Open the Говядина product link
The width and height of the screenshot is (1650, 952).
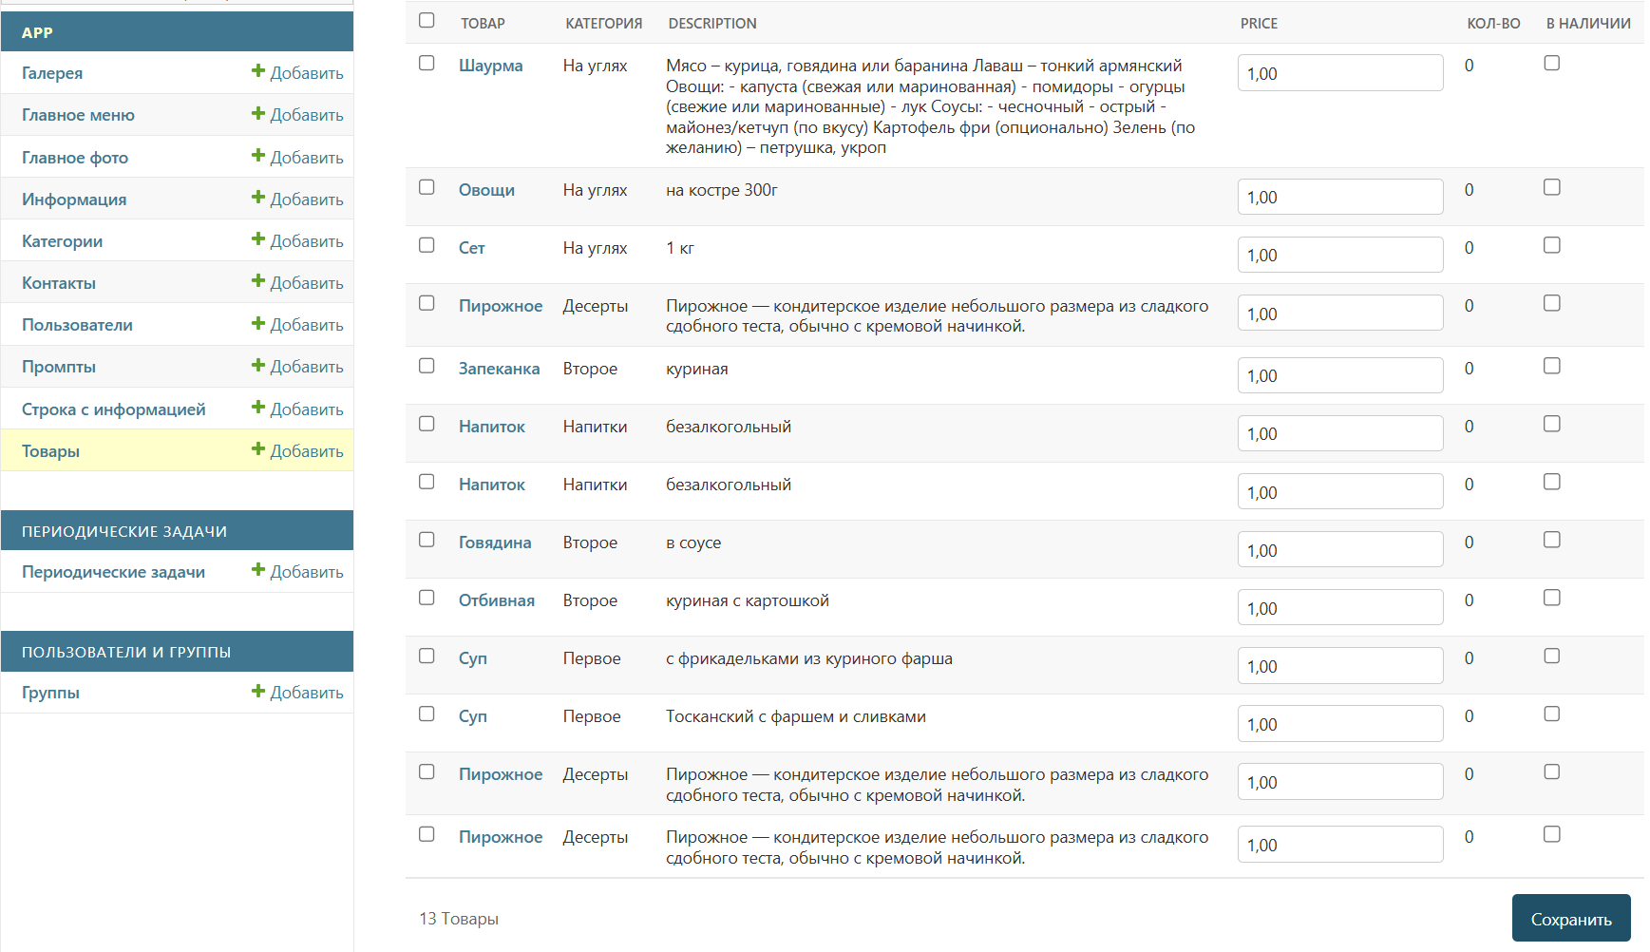495,543
